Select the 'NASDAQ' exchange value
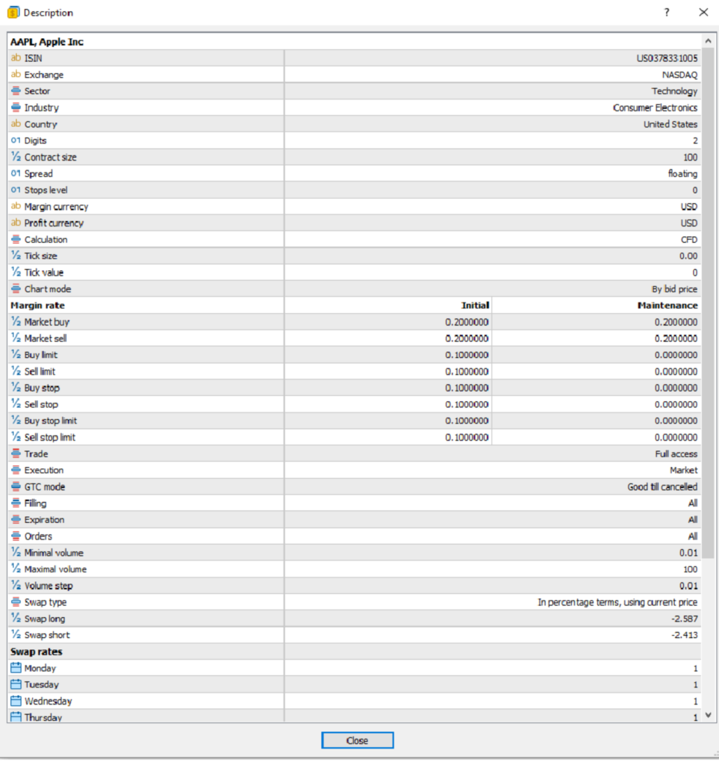 (679, 75)
